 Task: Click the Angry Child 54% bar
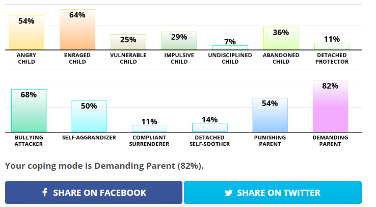tap(26, 33)
